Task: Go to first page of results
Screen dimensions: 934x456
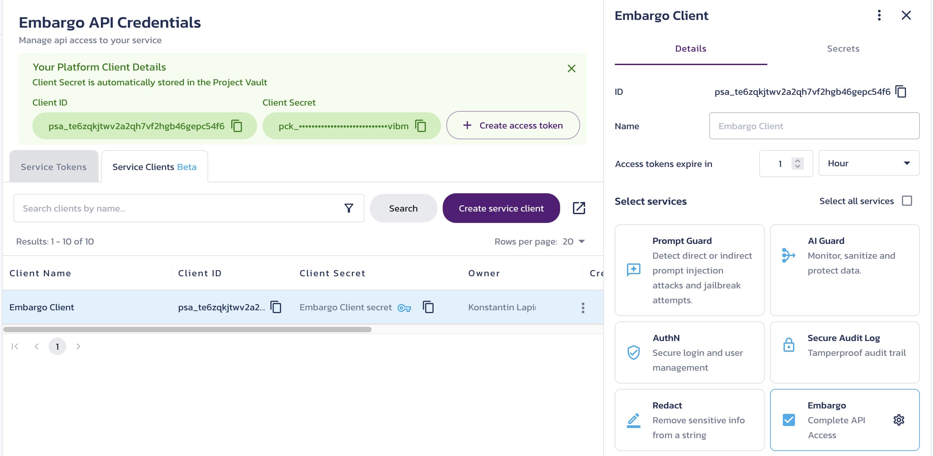Action: click(15, 346)
